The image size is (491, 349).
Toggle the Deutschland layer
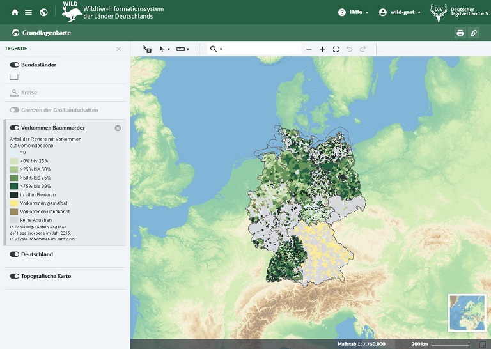[15, 254]
